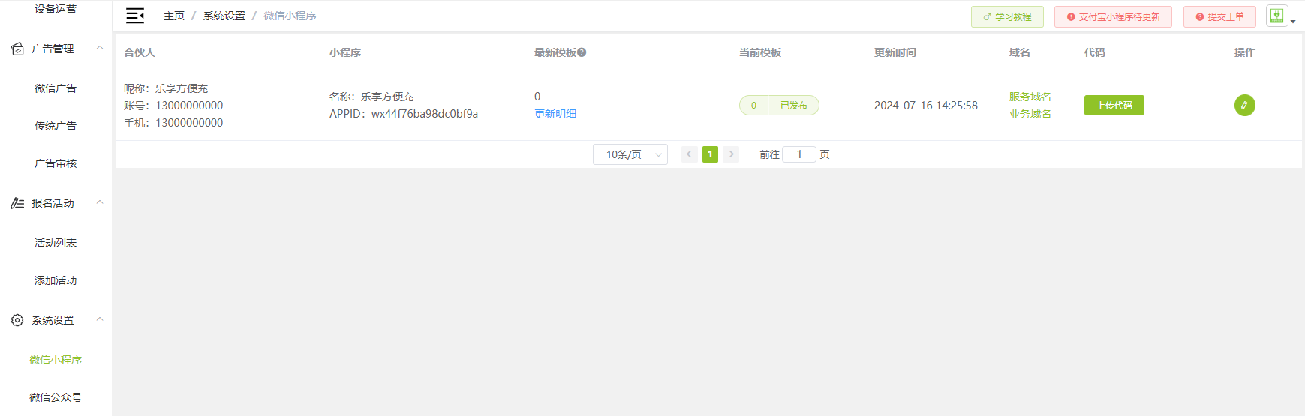Click the 广告管理 sidebar icon
Screen dimensions: 1305x416
tap(17, 49)
